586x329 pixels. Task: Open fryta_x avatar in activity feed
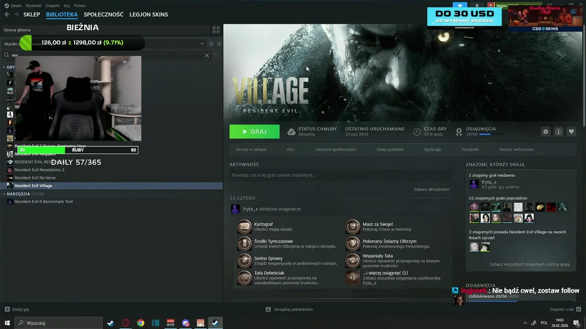[x=235, y=209]
